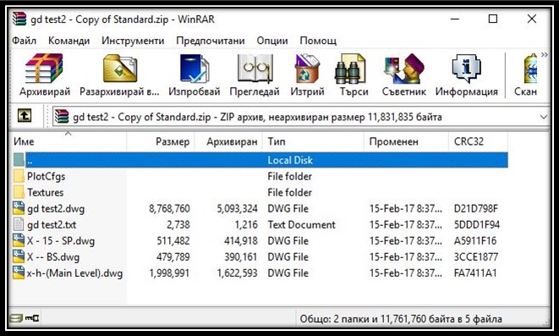Click the window resize grip in status bar
This screenshot has width=559, height=336.
[x=545, y=322]
